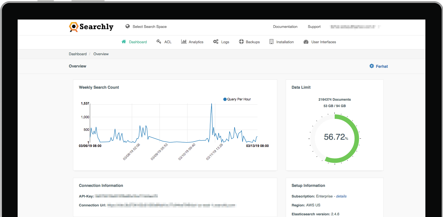Click the Connection Information heading
This screenshot has height=217, width=443.
tap(101, 185)
